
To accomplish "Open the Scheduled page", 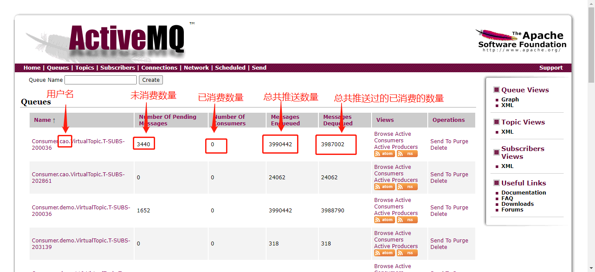I will click(x=230, y=68).
